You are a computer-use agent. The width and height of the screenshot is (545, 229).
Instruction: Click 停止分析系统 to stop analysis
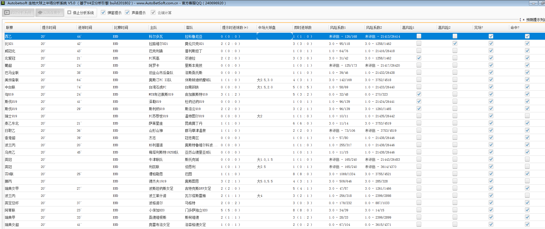pos(81,13)
